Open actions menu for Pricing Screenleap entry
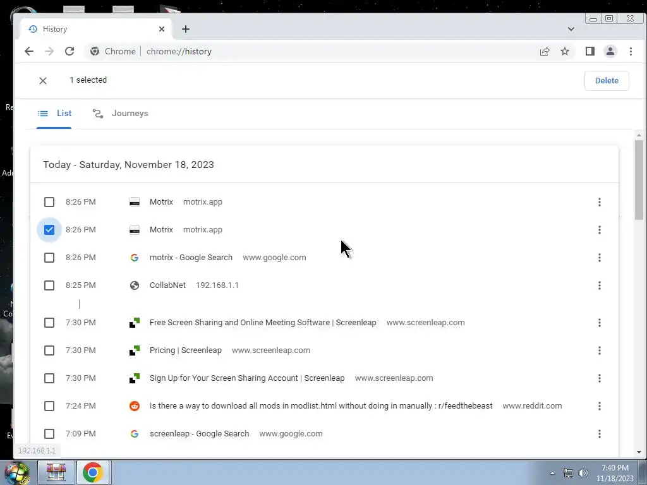647x485 pixels. click(x=600, y=350)
